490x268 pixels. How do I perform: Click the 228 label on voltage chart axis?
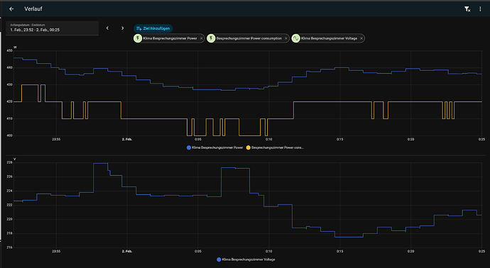[x=9, y=162]
